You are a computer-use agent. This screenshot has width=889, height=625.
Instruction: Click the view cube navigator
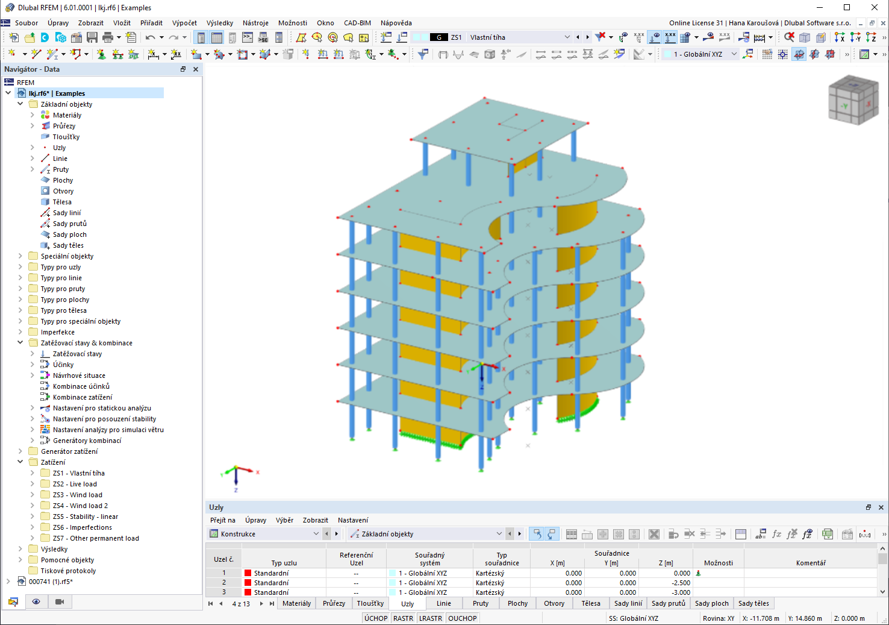852,100
